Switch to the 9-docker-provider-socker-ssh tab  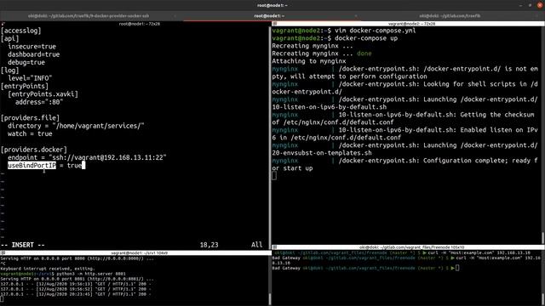point(89,16)
